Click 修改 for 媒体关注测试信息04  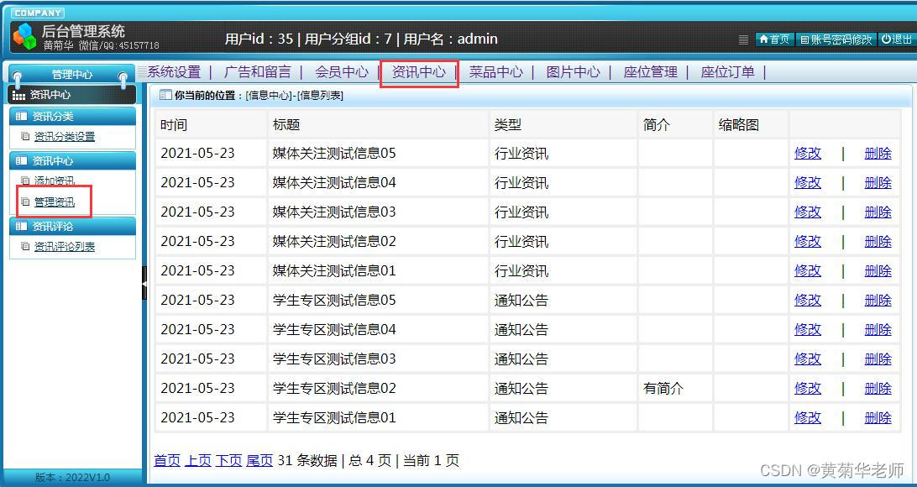point(808,182)
